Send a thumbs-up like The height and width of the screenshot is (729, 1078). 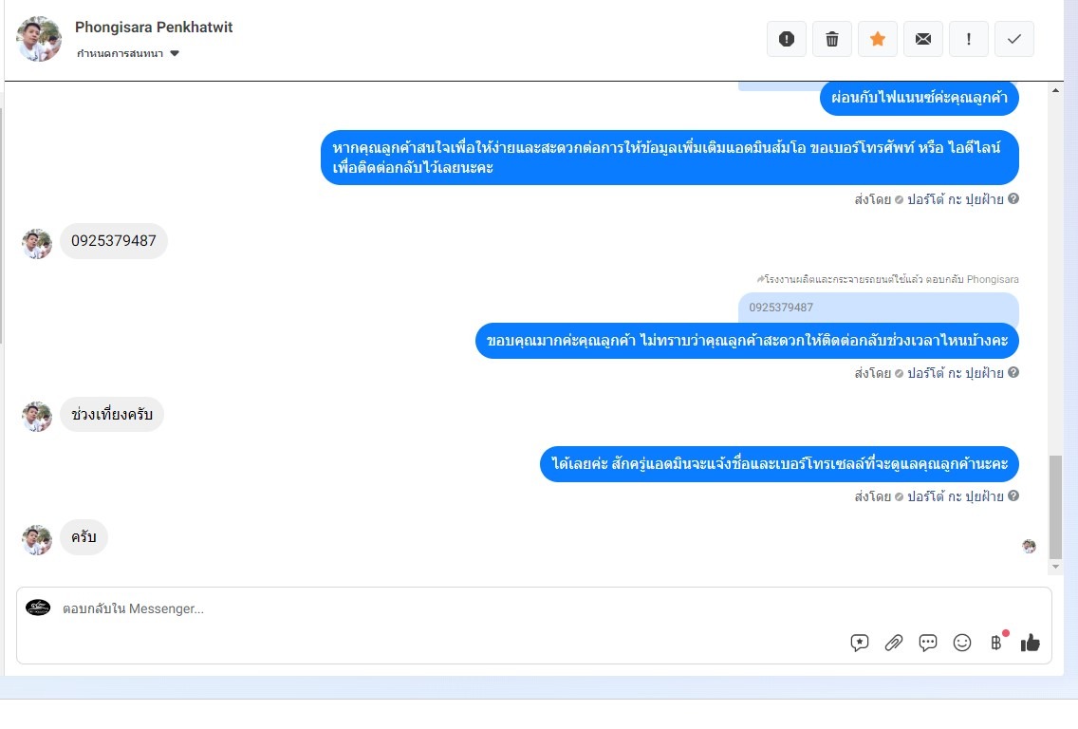click(x=1030, y=643)
